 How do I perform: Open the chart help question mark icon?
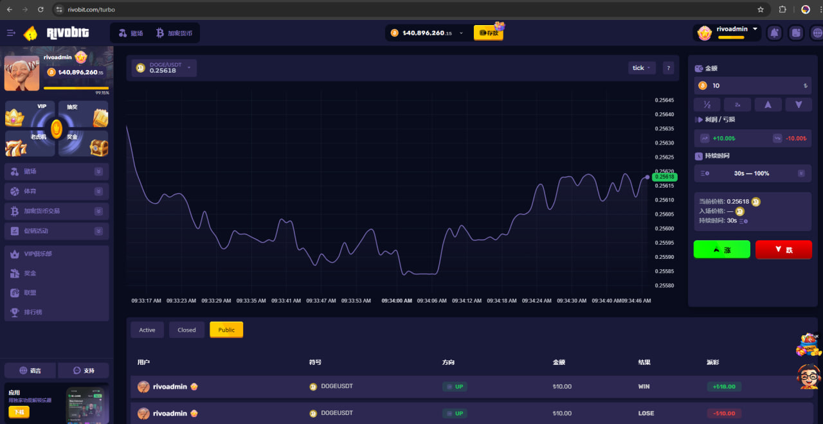pyautogui.click(x=668, y=68)
